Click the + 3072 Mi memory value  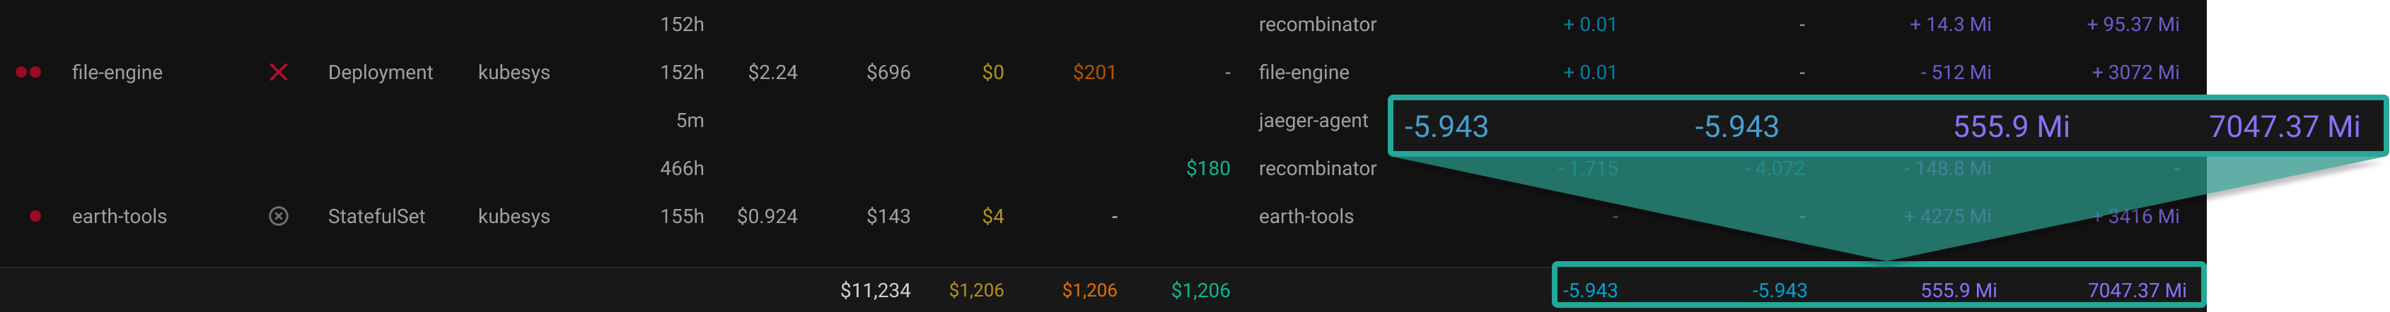point(2135,72)
